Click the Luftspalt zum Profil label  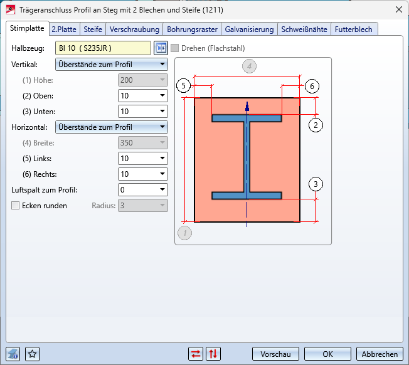coord(45,190)
